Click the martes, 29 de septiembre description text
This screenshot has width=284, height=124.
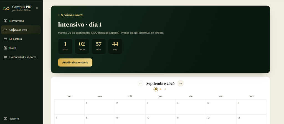pos(111,33)
